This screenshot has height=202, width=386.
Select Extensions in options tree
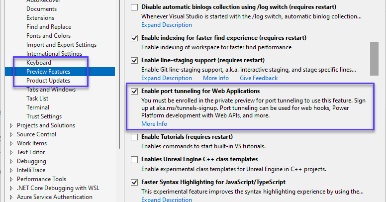(x=40, y=18)
